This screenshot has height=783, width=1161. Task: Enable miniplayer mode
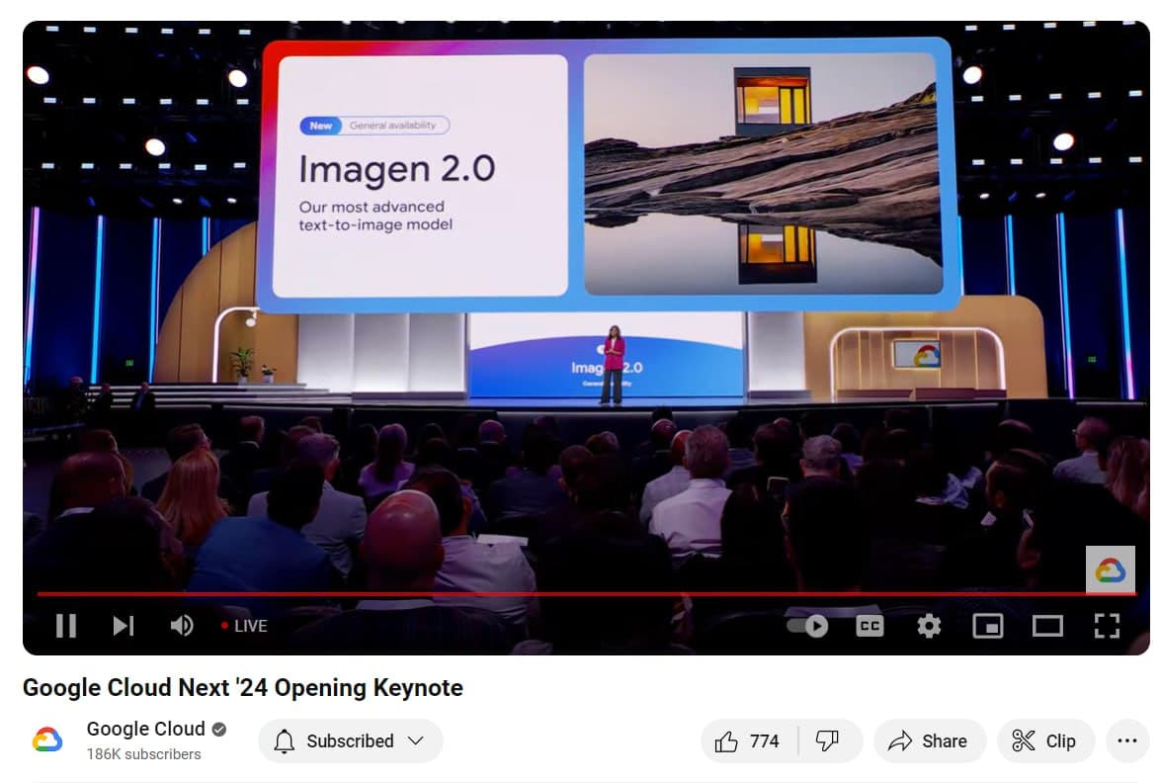[x=988, y=626]
